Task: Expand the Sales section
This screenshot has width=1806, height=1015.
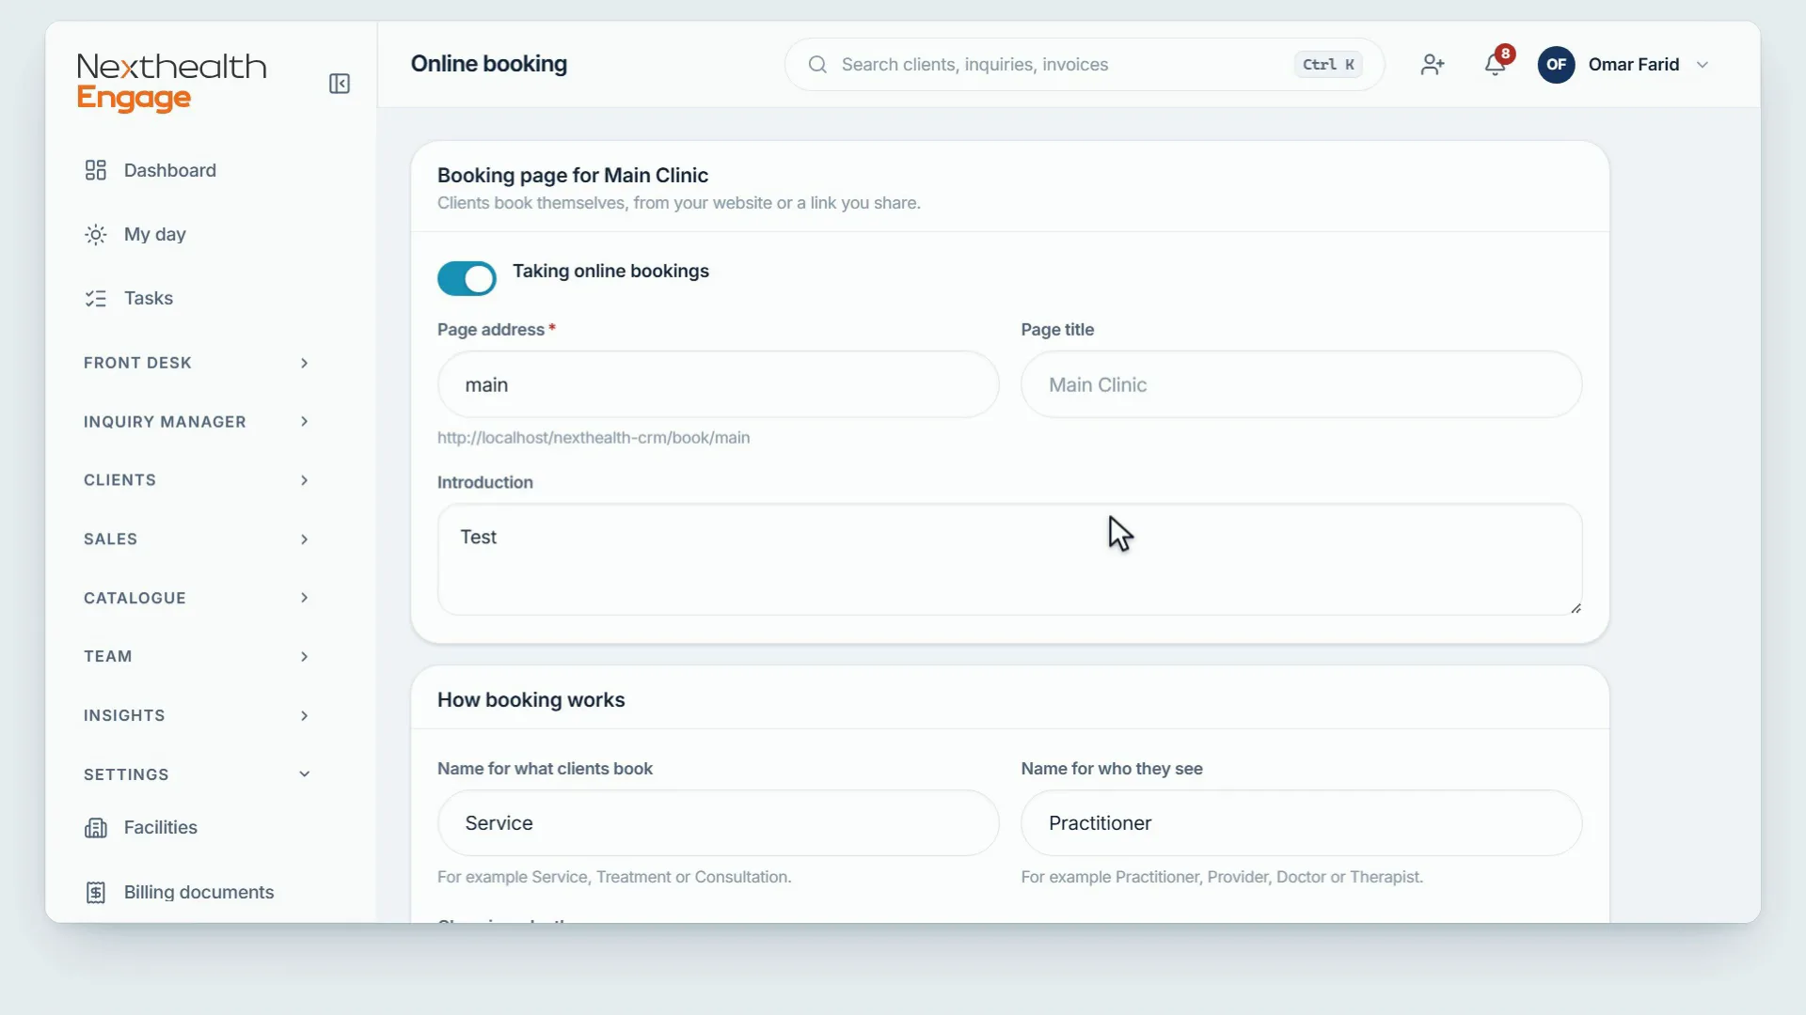Action: click(x=197, y=539)
